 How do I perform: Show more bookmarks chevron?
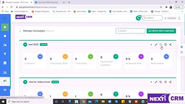click(x=182, y=12)
